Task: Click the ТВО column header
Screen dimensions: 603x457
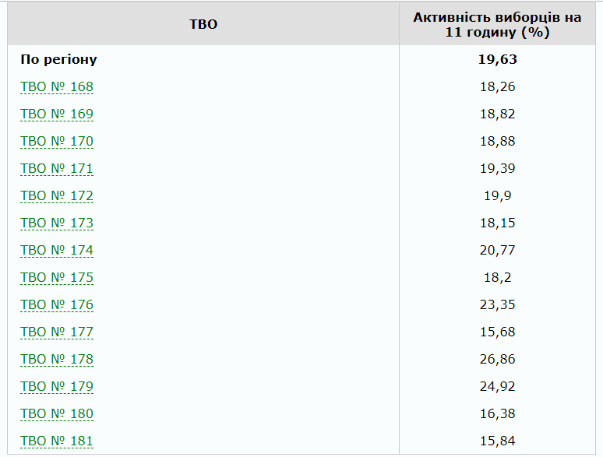Action: click(x=203, y=24)
